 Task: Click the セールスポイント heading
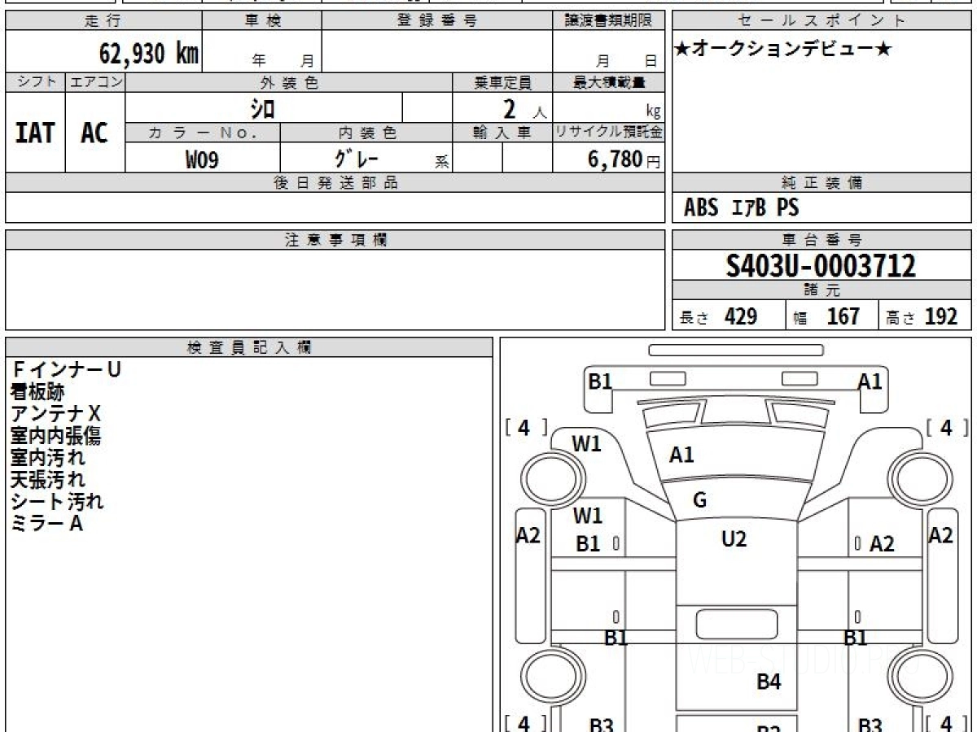pos(822,21)
